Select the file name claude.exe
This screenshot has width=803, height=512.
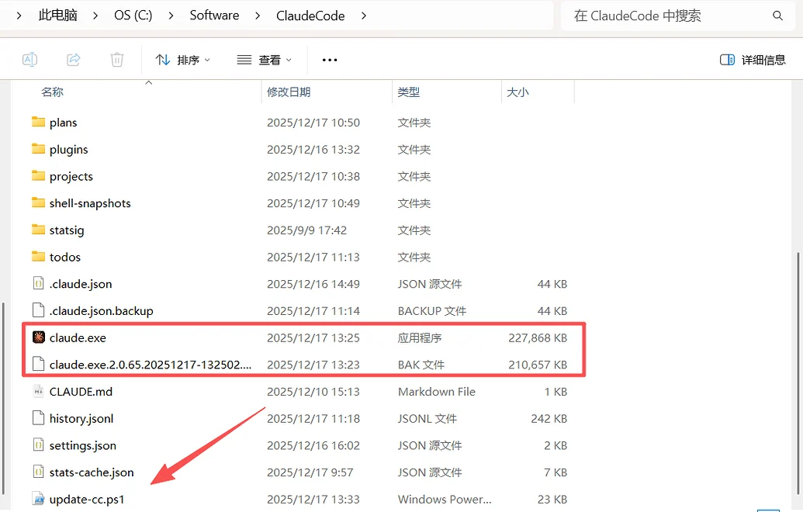tap(78, 338)
